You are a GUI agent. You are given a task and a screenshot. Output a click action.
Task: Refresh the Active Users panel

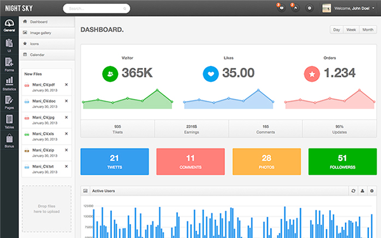353,191
